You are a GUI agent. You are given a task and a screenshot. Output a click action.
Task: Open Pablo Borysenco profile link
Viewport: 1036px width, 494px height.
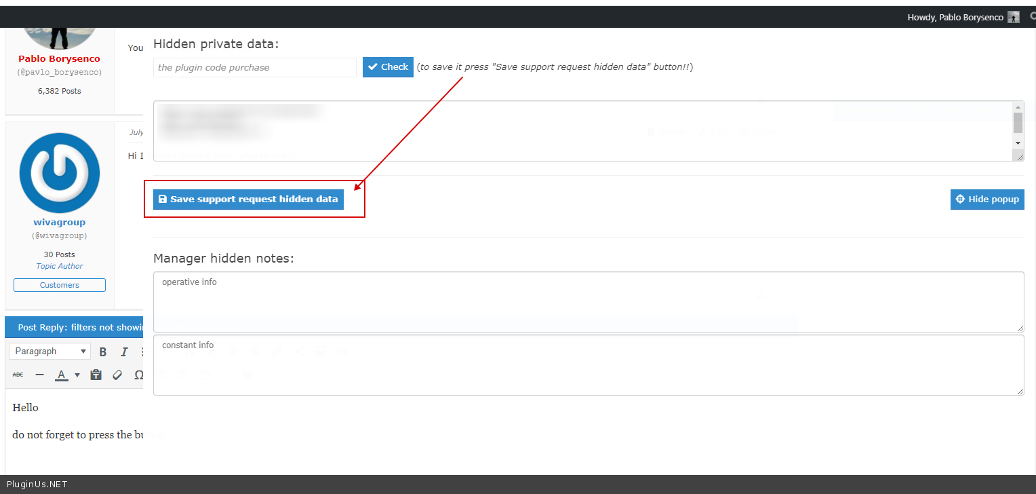pos(59,59)
